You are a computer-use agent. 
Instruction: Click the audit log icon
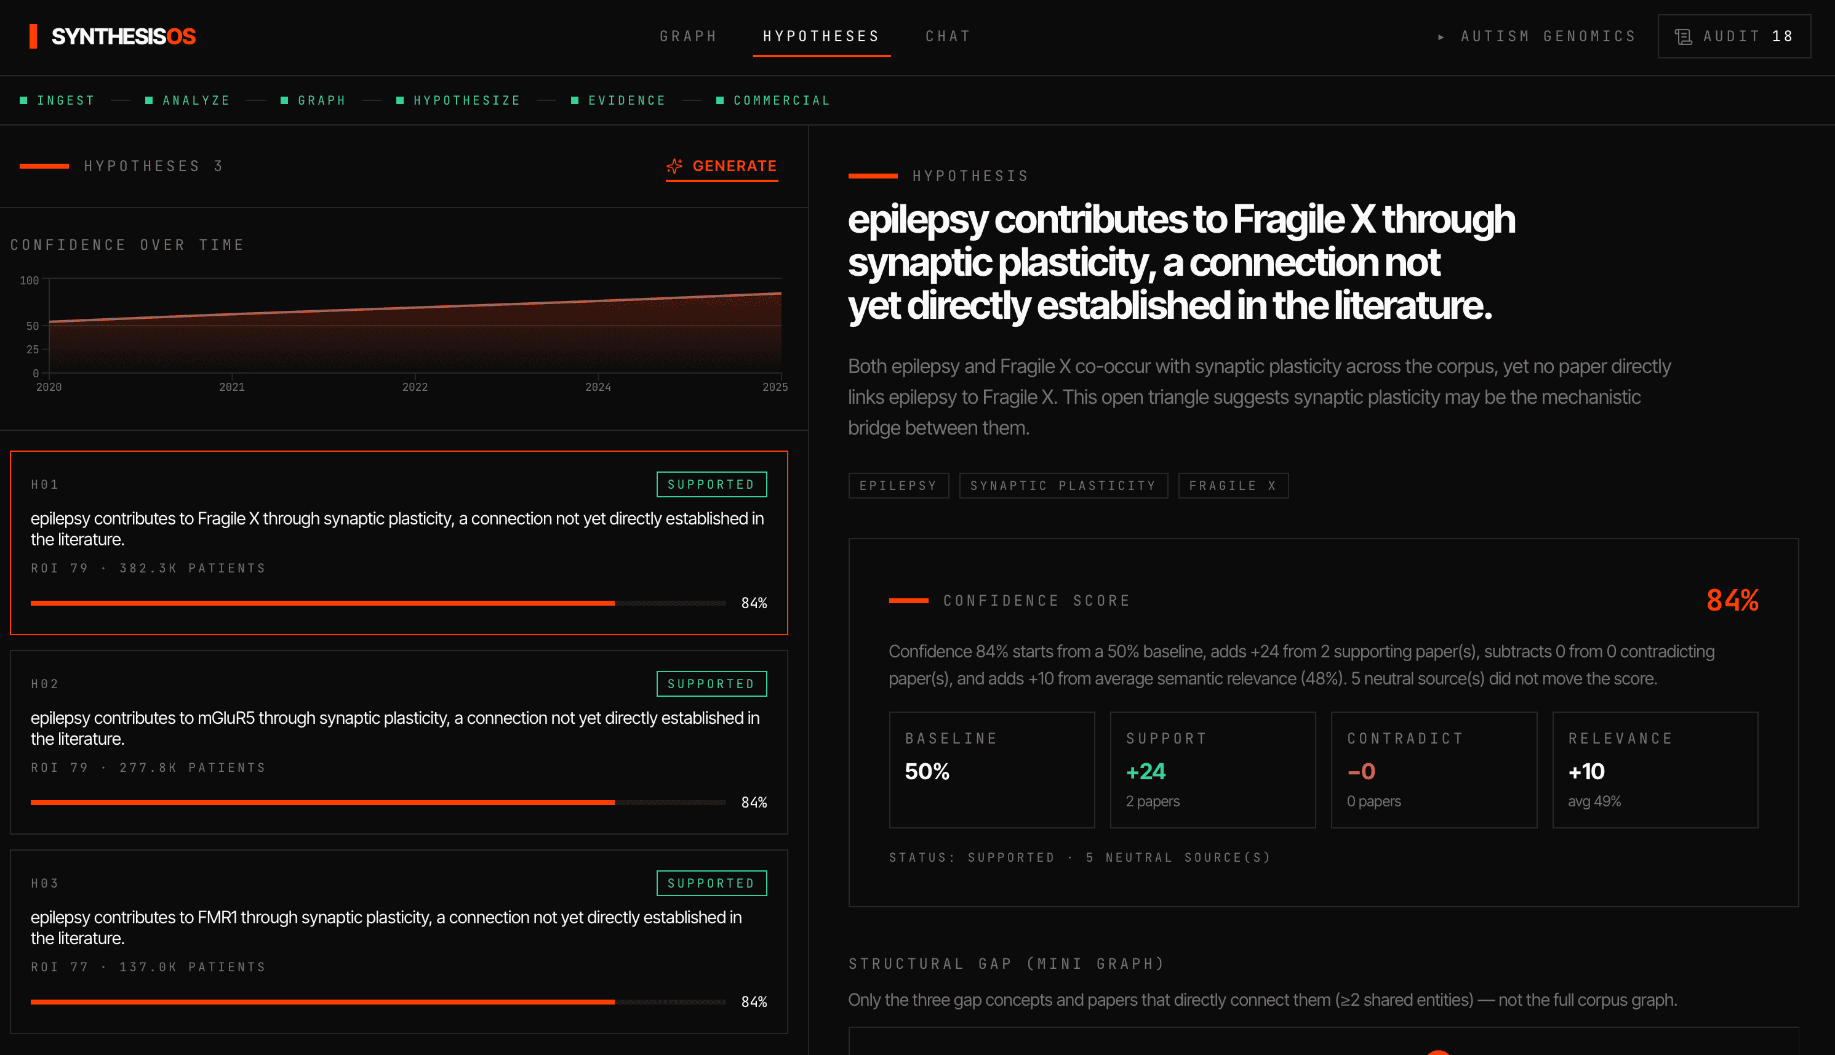(1684, 36)
